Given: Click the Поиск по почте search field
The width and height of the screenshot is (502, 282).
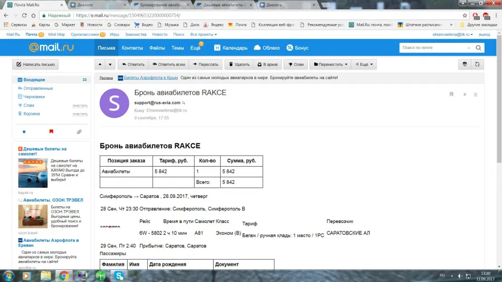Looking at the screenshot, I should point(433,47).
